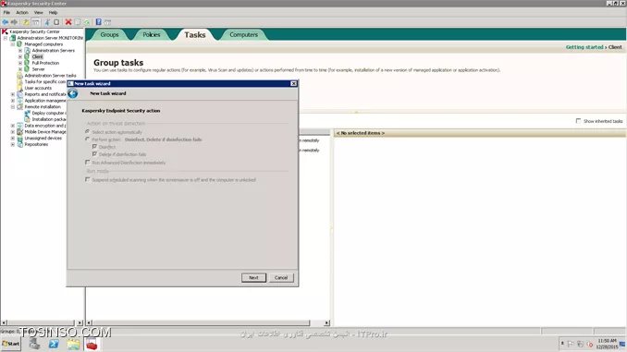Click the network status tray icon

[x=580, y=344]
